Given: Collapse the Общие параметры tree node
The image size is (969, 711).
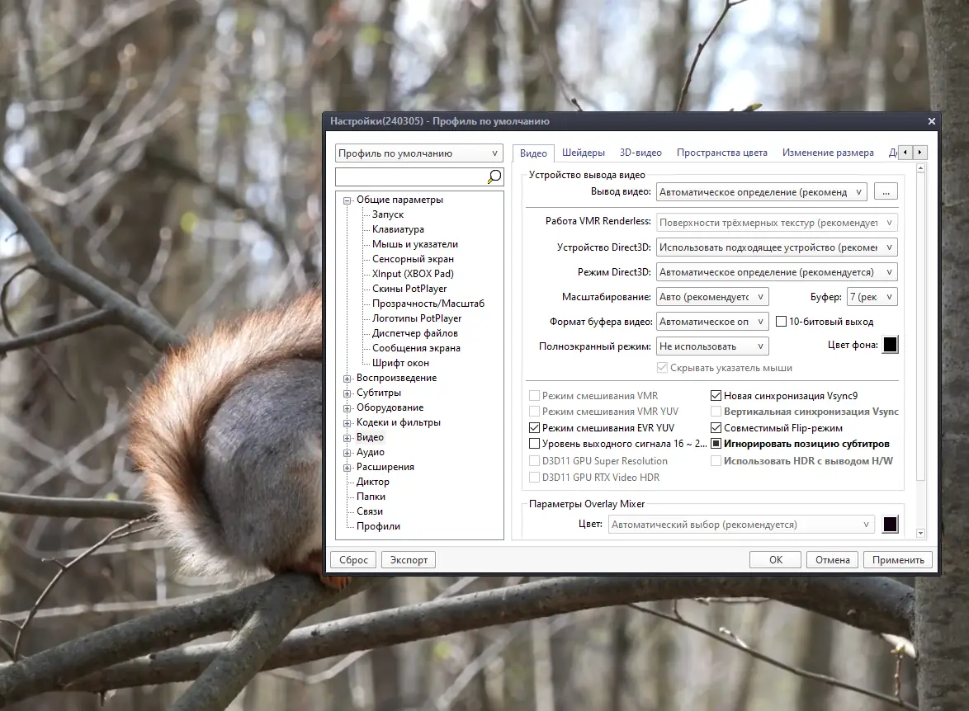Looking at the screenshot, I should coord(347,200).
